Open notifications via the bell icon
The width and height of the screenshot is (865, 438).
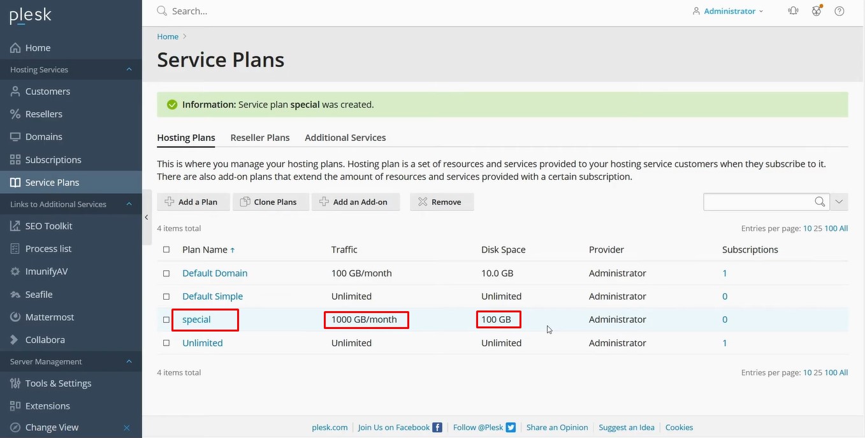click(x=792, y=11)
